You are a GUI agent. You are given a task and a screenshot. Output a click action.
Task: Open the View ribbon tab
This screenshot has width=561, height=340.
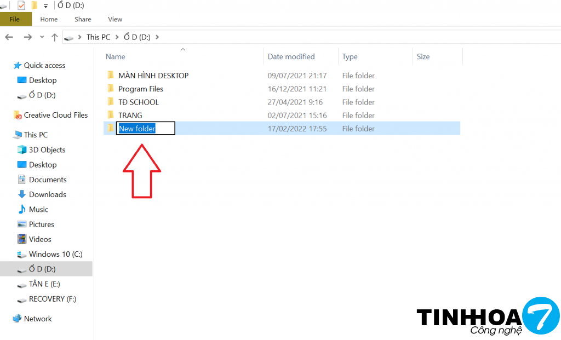115,19
